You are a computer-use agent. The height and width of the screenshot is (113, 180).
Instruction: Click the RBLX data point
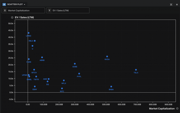click(x=35, y=41)
